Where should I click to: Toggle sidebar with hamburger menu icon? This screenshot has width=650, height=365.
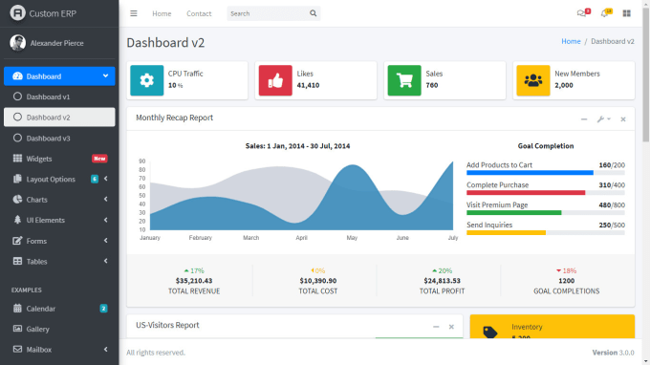(x=134, y=13)
